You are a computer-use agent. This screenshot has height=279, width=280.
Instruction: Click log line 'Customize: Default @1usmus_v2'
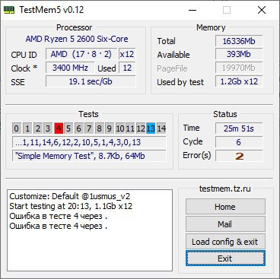coord(70,196)
